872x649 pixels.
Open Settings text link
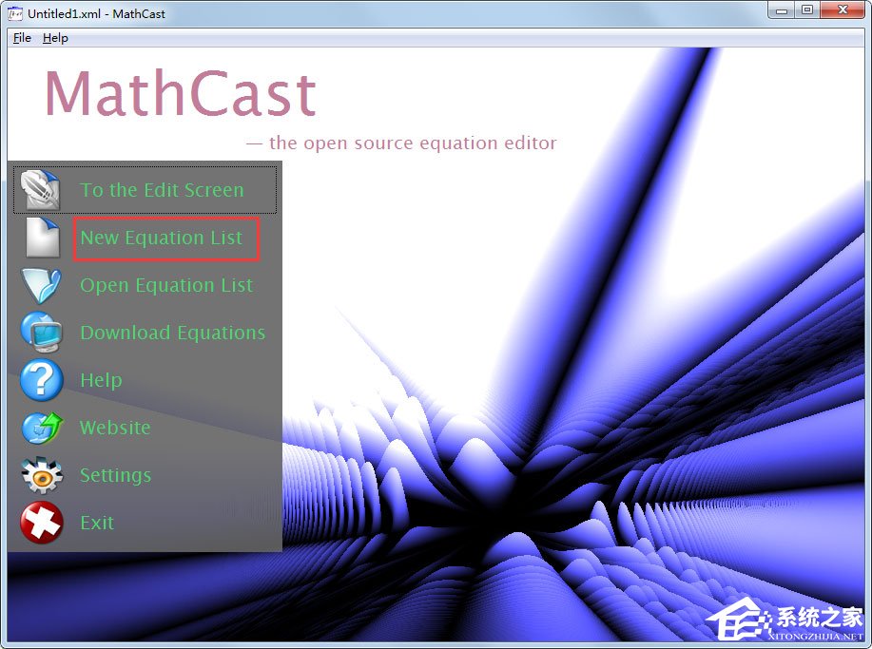pyautogui.click(x=116, y=476)
